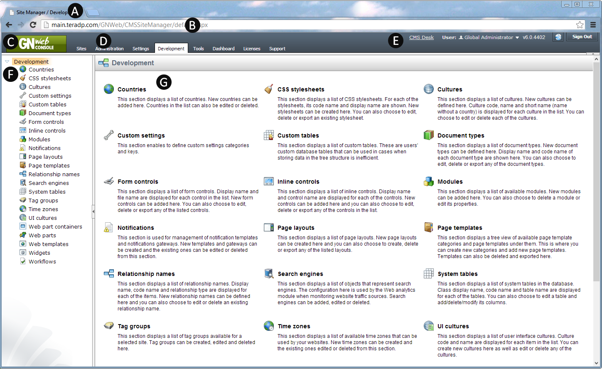
Task: Open the Relationship names icon in main panel
Action: [109, 273]
